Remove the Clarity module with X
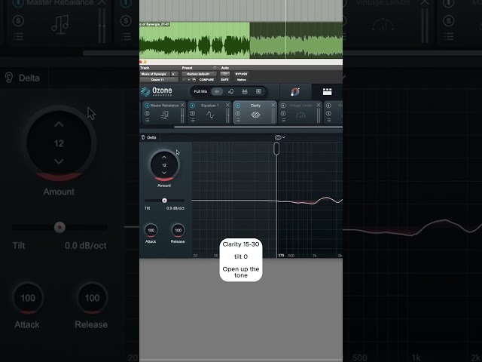This screenshot has width=482, height=362. click(x=273, y=106)
